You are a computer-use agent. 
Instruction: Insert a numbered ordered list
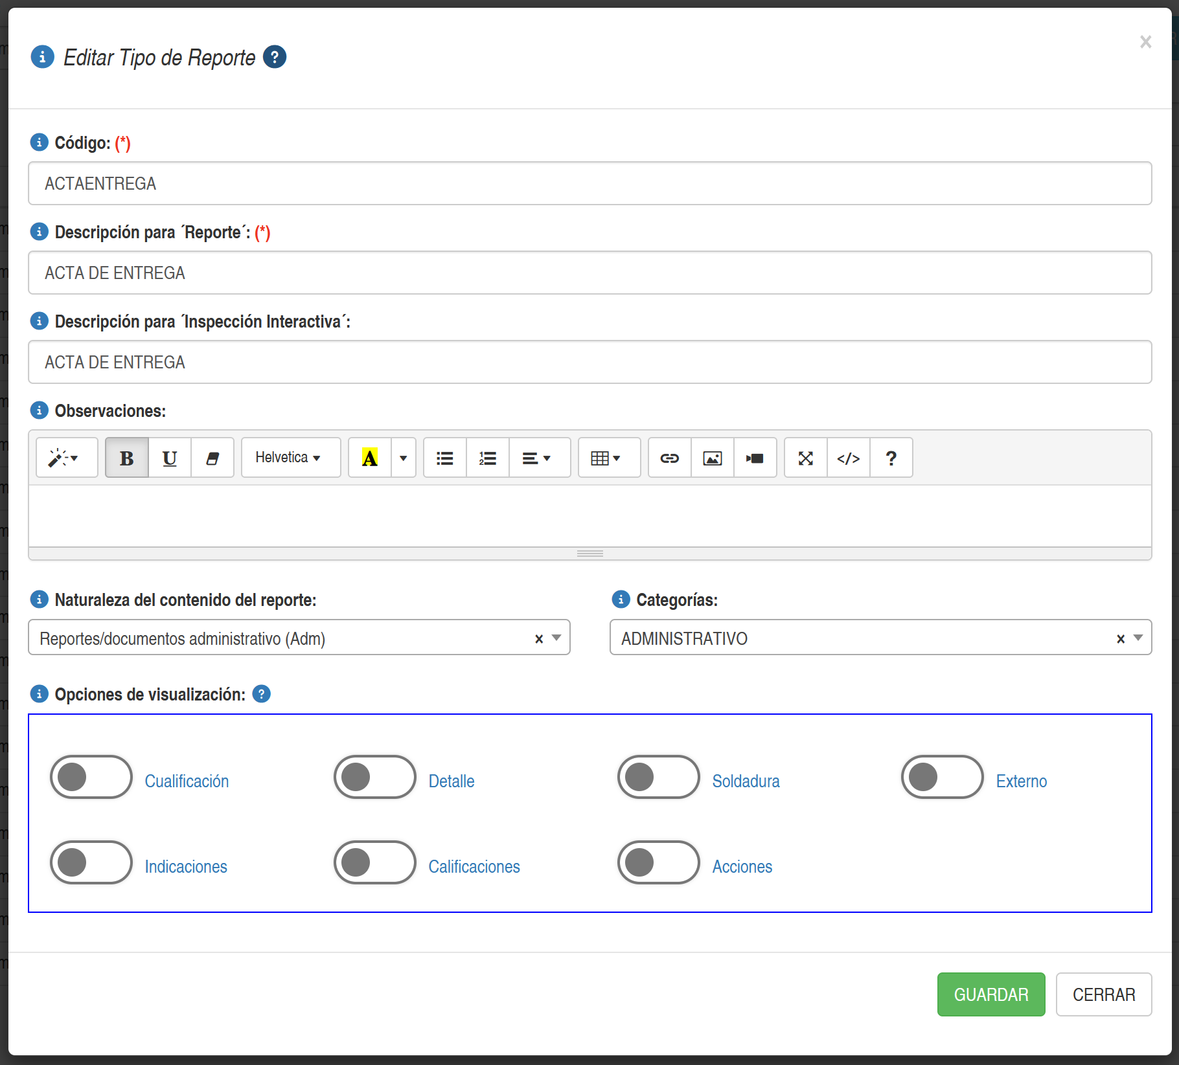pos(487,458)
